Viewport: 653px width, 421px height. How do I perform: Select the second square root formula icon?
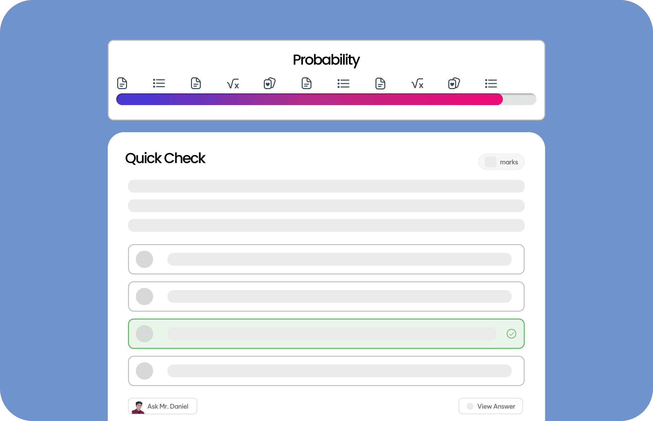tap(417, 84)
